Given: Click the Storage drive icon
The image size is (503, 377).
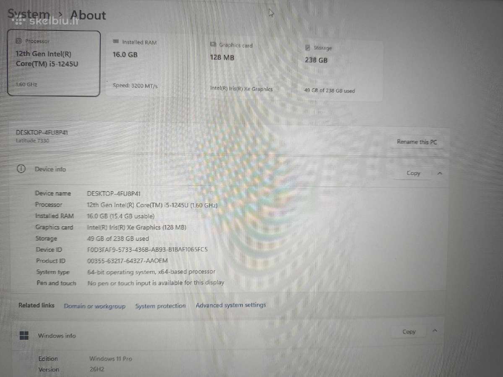Looking at the screenshot, I should [308, 47].
